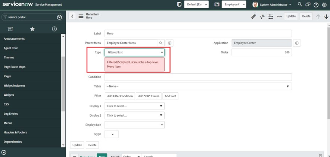This screenshot has width=330, height=157.
Task: Clear the navigator filter text
Action: (59, 17)
